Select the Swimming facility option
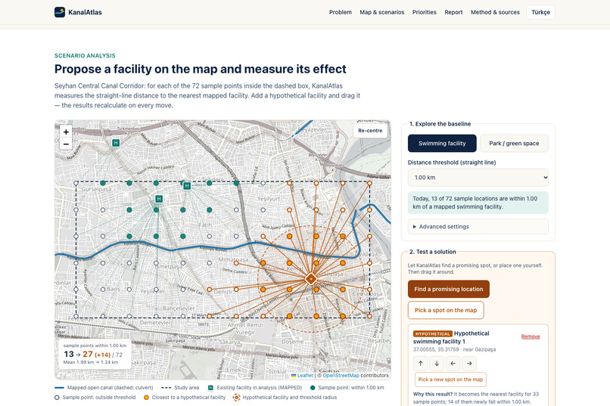610x406 pixels. click(x=442, y=144)
